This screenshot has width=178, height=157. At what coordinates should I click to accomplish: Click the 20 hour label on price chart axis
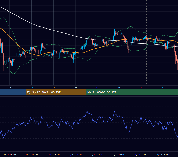pos(75,88)
